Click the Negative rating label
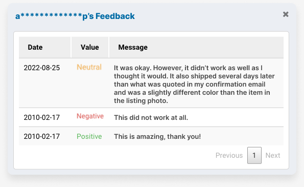304x187 pixels. click(x=90, y=116)
